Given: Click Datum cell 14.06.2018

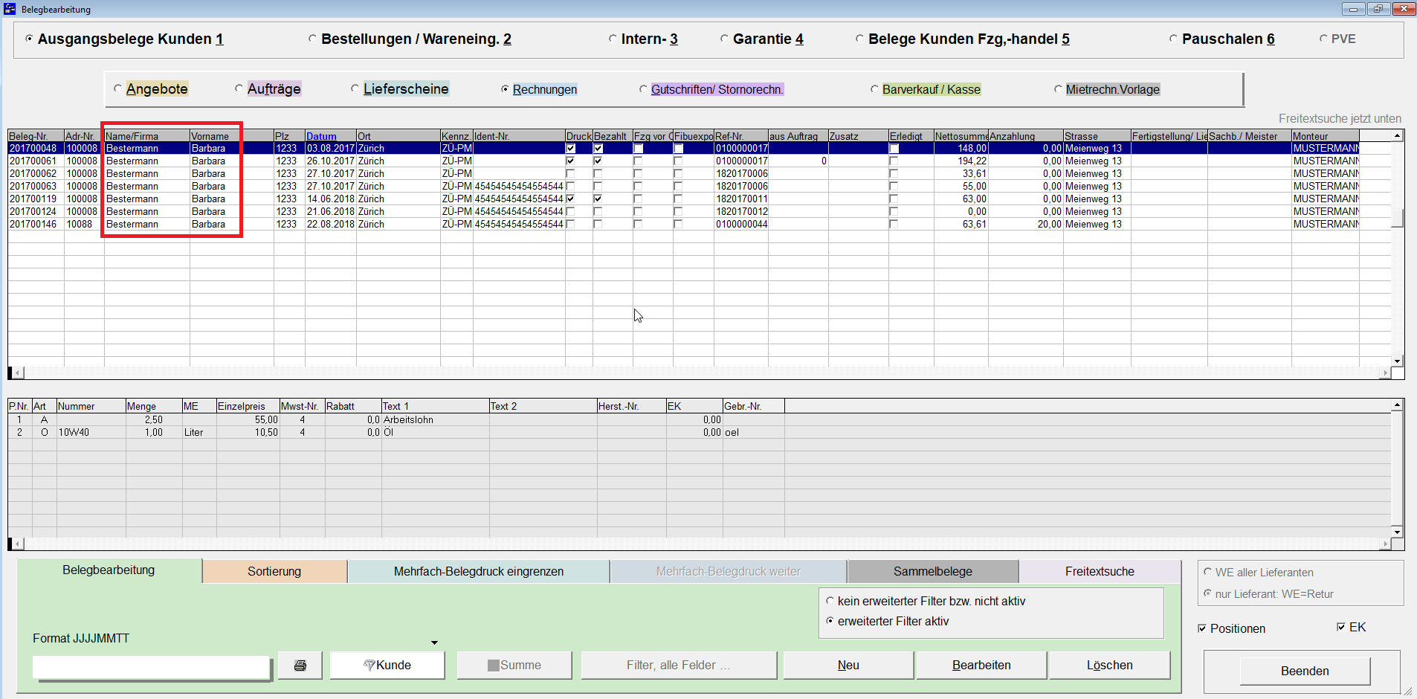Looking at the screenshot, I should point(331,199).
